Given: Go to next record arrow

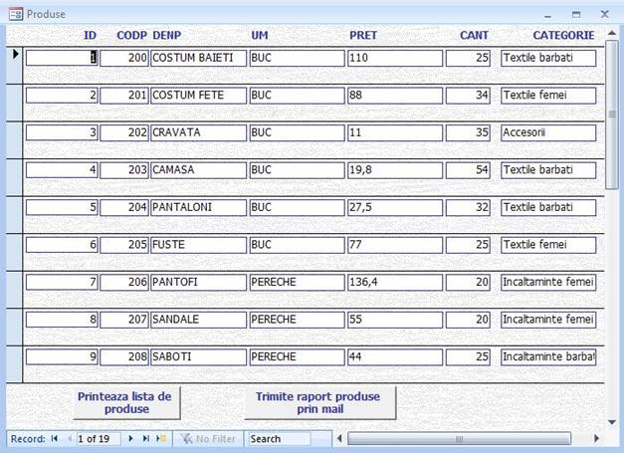Looking at the screenshot, I should tap(130, 439).
